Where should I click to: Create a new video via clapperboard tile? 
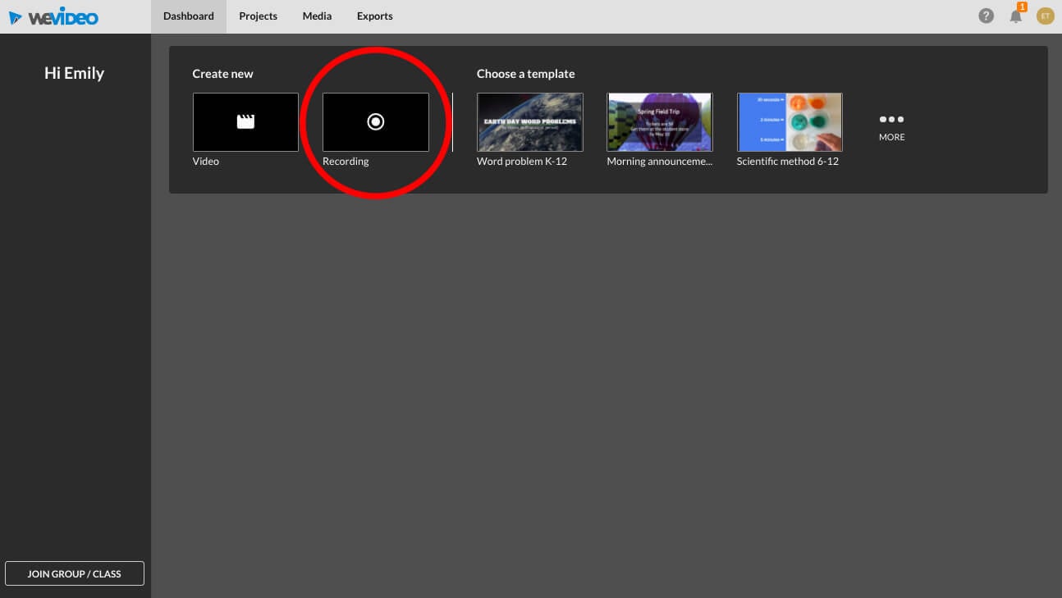click(x=245, y=121)
